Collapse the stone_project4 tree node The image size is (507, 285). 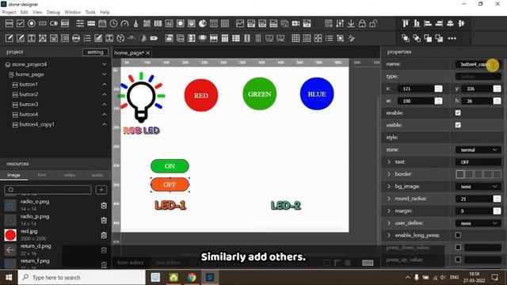tap(104, 64)
